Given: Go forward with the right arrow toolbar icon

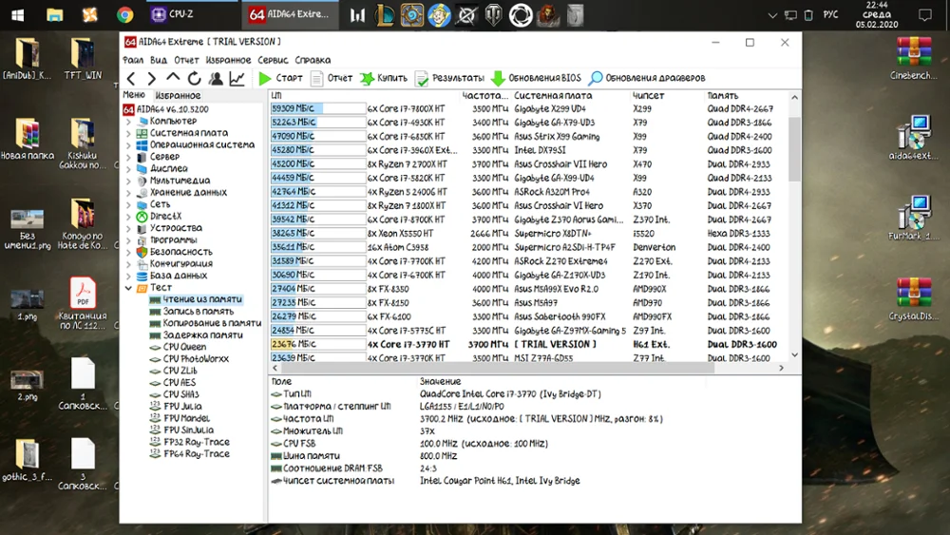Looking at the screenshot, I should [x=151, y=78].
